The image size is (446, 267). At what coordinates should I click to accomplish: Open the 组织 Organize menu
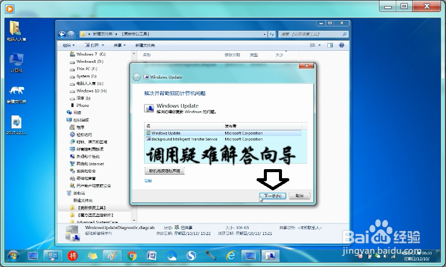tap(68, 45)
